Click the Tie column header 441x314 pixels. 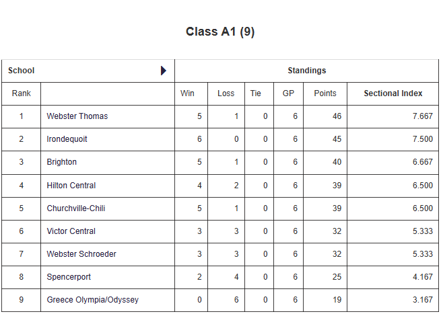[256, 93]
